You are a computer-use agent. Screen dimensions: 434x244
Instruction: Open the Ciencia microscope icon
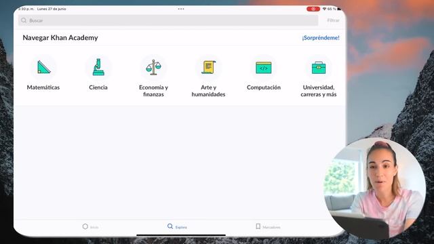[98, 67]
